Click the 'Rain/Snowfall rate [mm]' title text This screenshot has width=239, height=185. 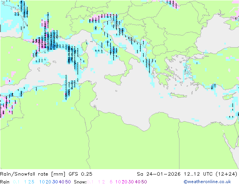(x=33, y=174)
